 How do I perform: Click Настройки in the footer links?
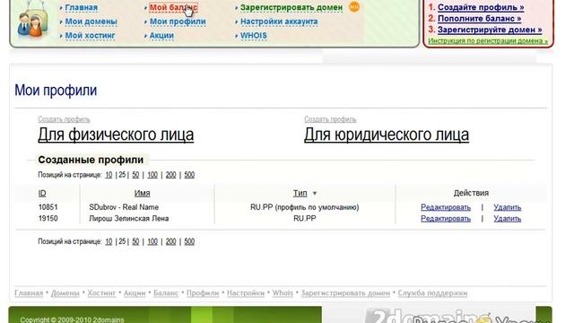pos(246,293)
